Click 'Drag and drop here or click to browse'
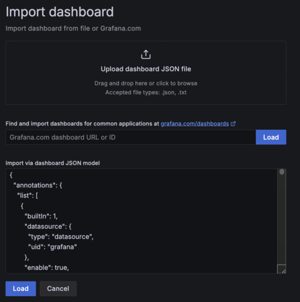 point(146,84)
